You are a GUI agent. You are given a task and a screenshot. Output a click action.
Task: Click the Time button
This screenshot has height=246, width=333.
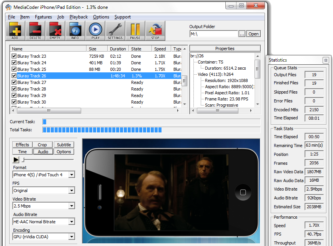22,152
